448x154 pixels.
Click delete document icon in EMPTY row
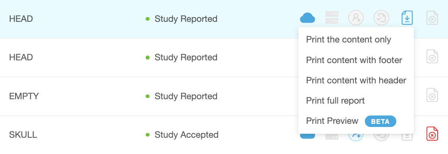(432, 95)
